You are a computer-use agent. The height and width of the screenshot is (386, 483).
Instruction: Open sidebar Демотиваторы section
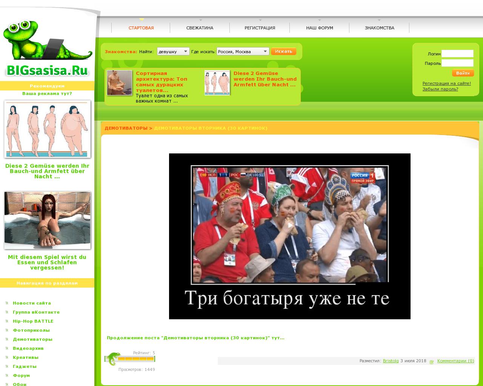point(32,339)
